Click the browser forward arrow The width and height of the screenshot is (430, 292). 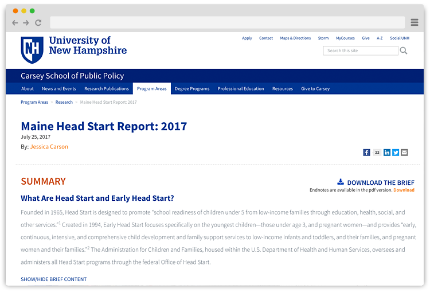coord(26,23)
